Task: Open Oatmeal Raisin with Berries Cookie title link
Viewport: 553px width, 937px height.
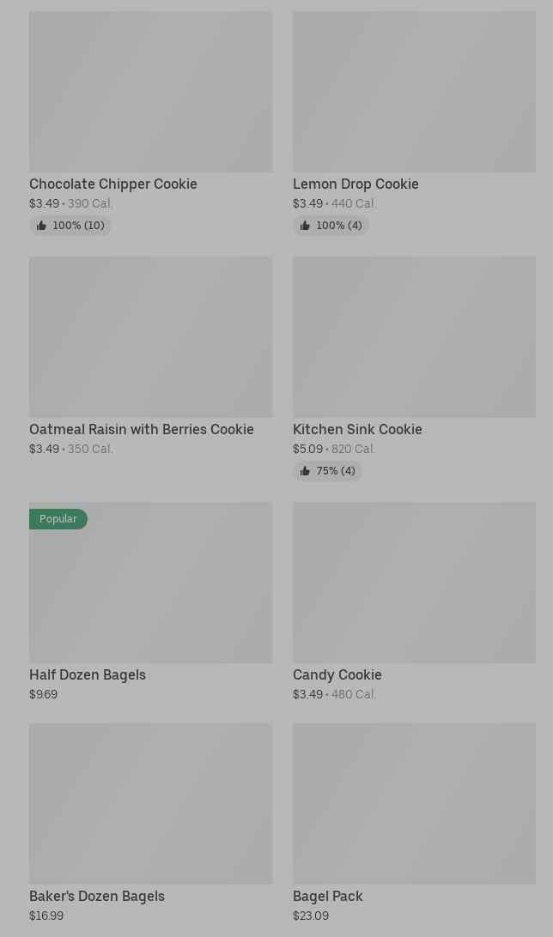Action: click(x=142, y=429)
